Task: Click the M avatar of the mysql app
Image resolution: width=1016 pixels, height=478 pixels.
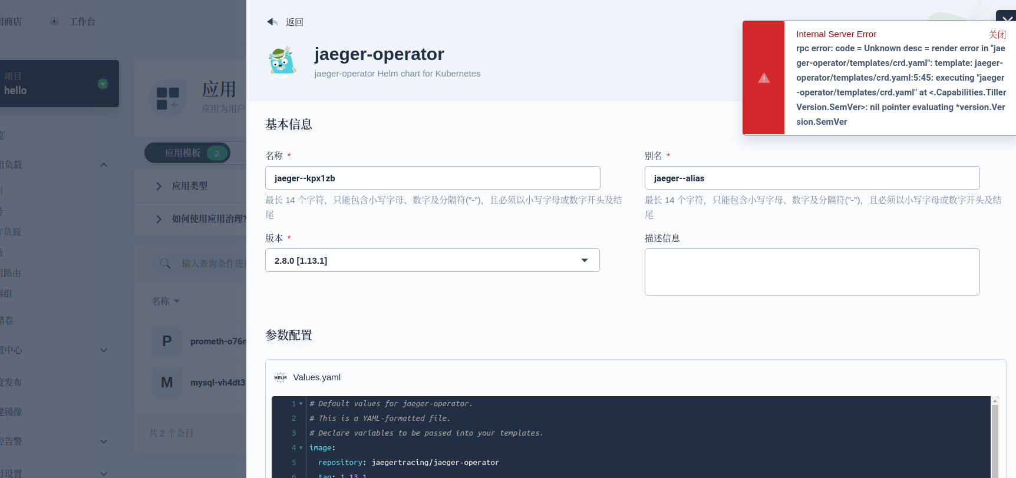Action: pos(167,382)
